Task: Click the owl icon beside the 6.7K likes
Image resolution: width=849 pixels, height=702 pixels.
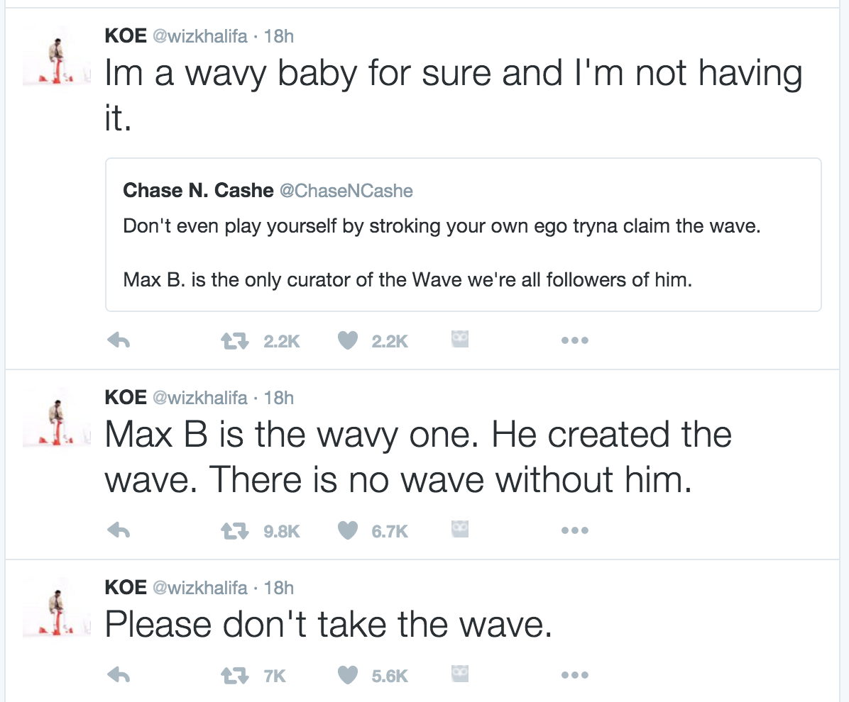Action: point(461,530)
